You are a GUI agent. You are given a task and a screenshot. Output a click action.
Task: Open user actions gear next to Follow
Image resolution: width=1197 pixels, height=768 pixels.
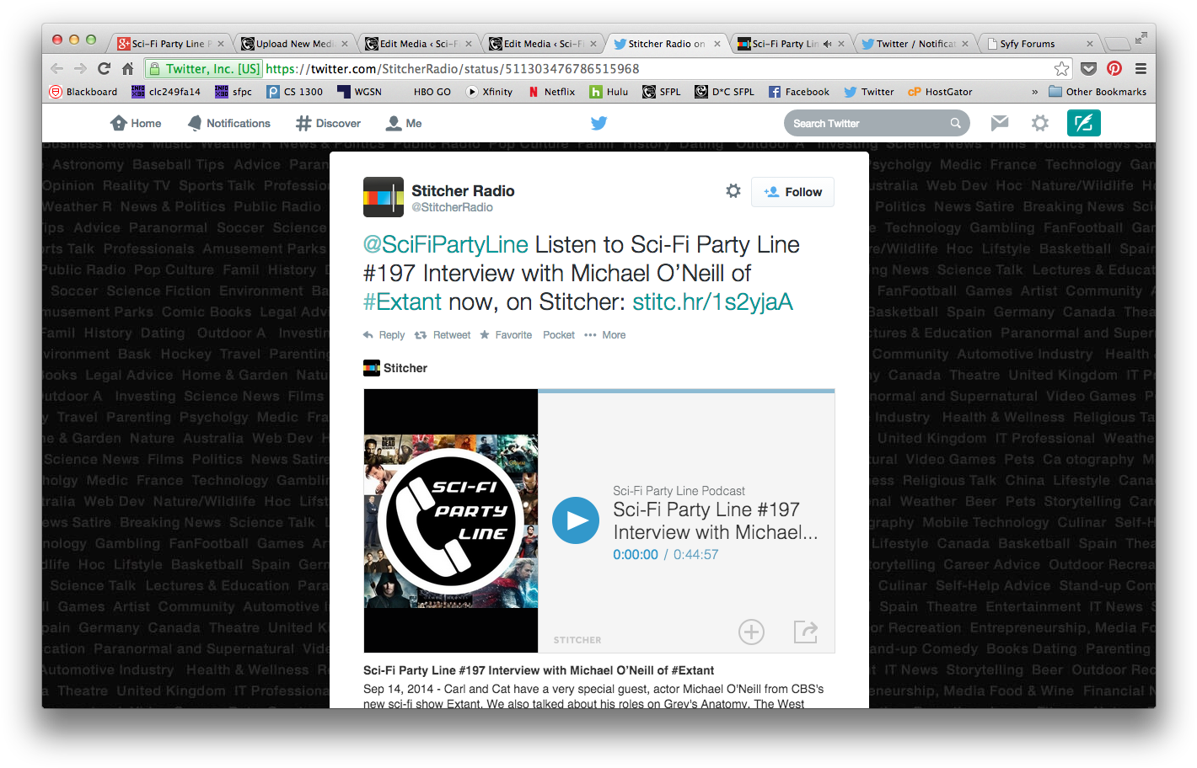(733, 191)
